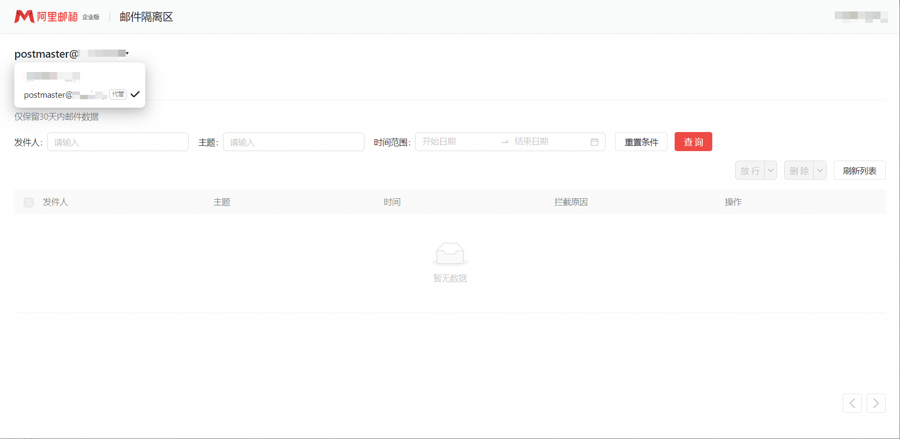Expand the postmaster account switcher caret

pos(127,53)
